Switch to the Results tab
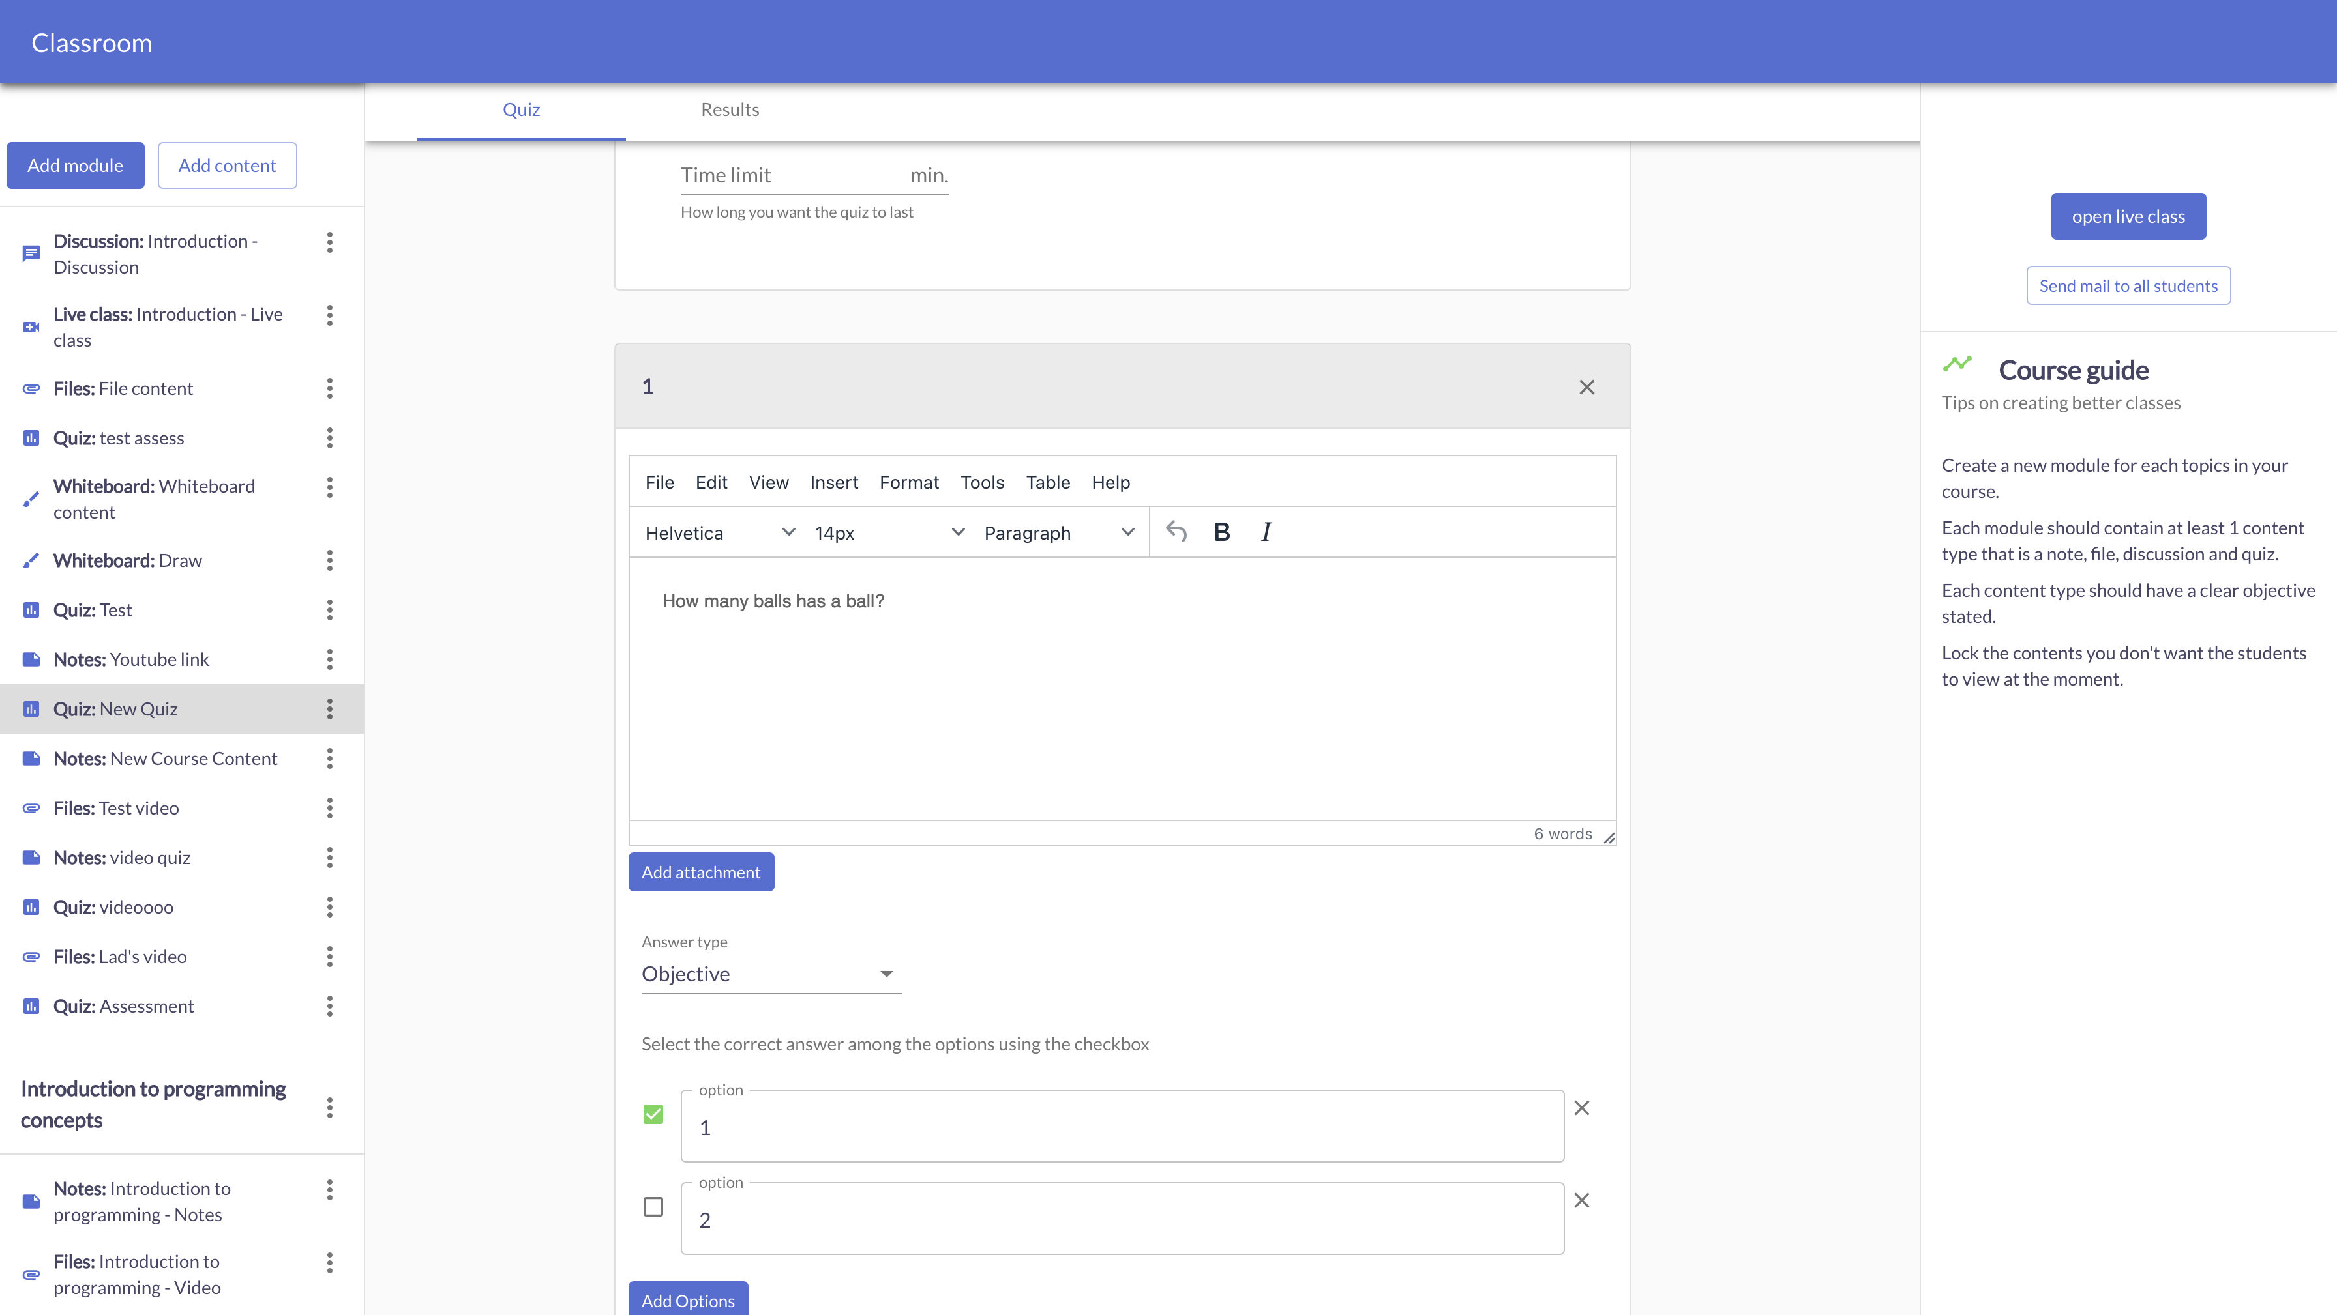2337x1315 pixels. coord(730,109)
